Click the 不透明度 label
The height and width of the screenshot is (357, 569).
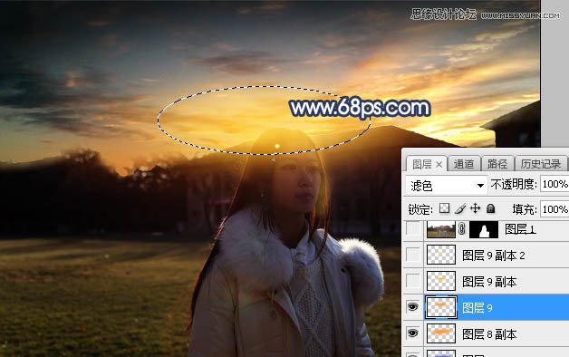(514, 185)
